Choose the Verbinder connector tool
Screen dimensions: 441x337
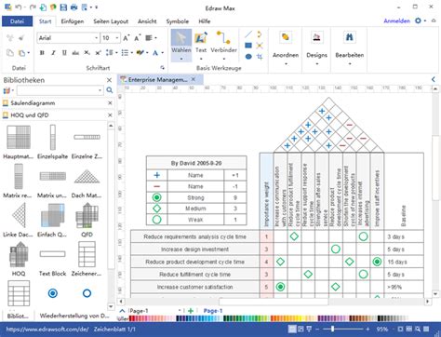coord(223,45)
